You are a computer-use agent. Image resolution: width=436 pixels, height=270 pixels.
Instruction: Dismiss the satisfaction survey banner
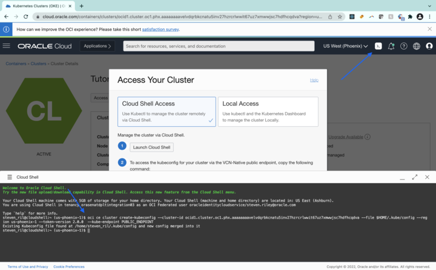pyautogui.click(x=429, y=29)
